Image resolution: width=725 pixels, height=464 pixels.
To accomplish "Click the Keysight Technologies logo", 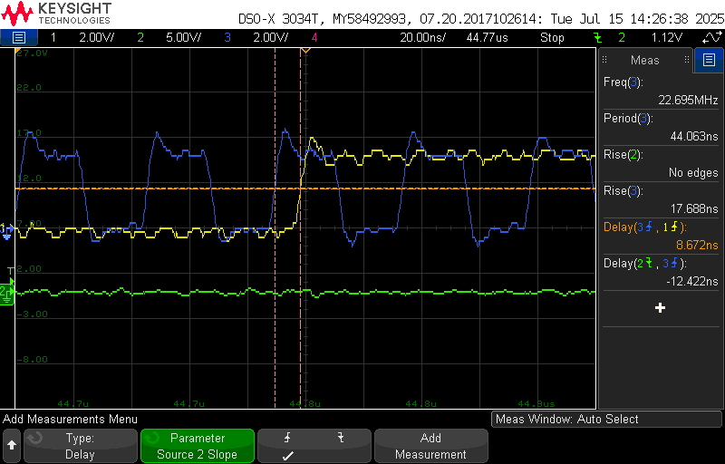I will point(56,13).
